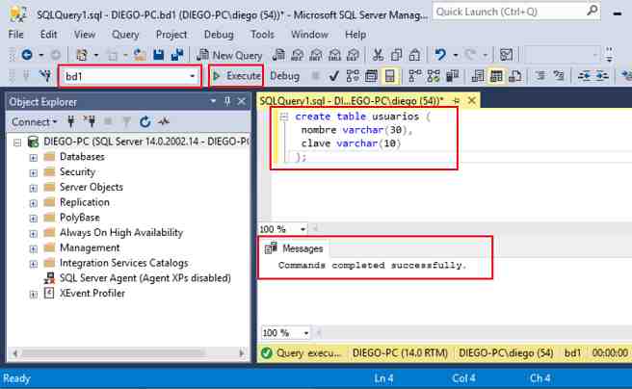The image size is (632, 389).
Task: Expand the Security folder node
Action: point(34,172)
